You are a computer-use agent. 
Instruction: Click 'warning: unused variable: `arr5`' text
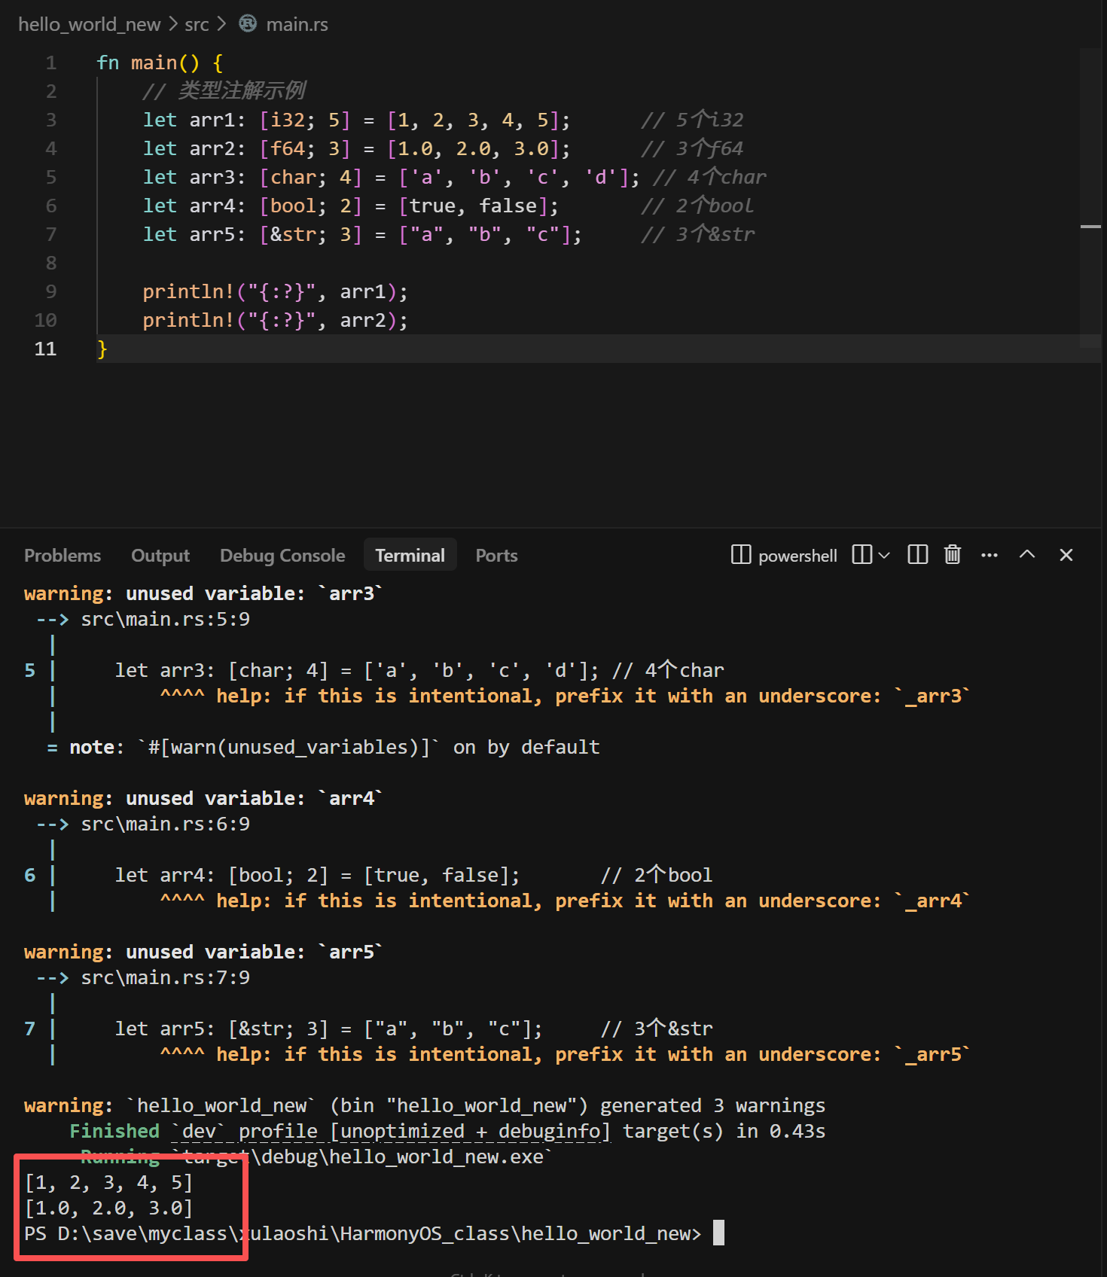pos(203,952)
